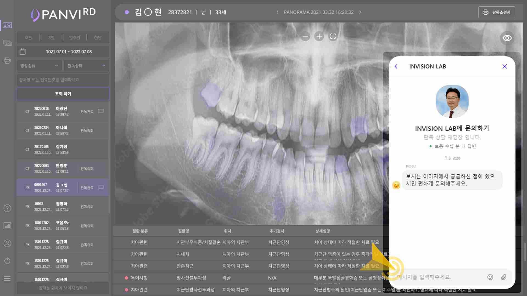527x296 pixels.
Task: Open chat icon for 이광진 row
Action: [101, 111]
